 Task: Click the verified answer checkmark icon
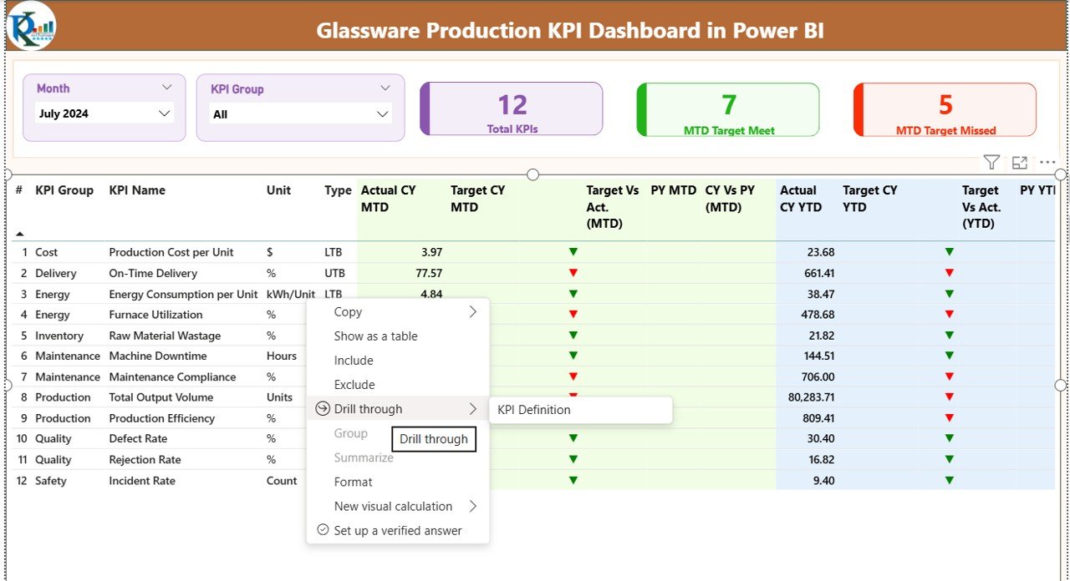322,529
